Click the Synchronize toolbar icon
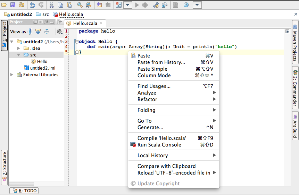Viewport: 299px width, 195px height. coord(22,5)
